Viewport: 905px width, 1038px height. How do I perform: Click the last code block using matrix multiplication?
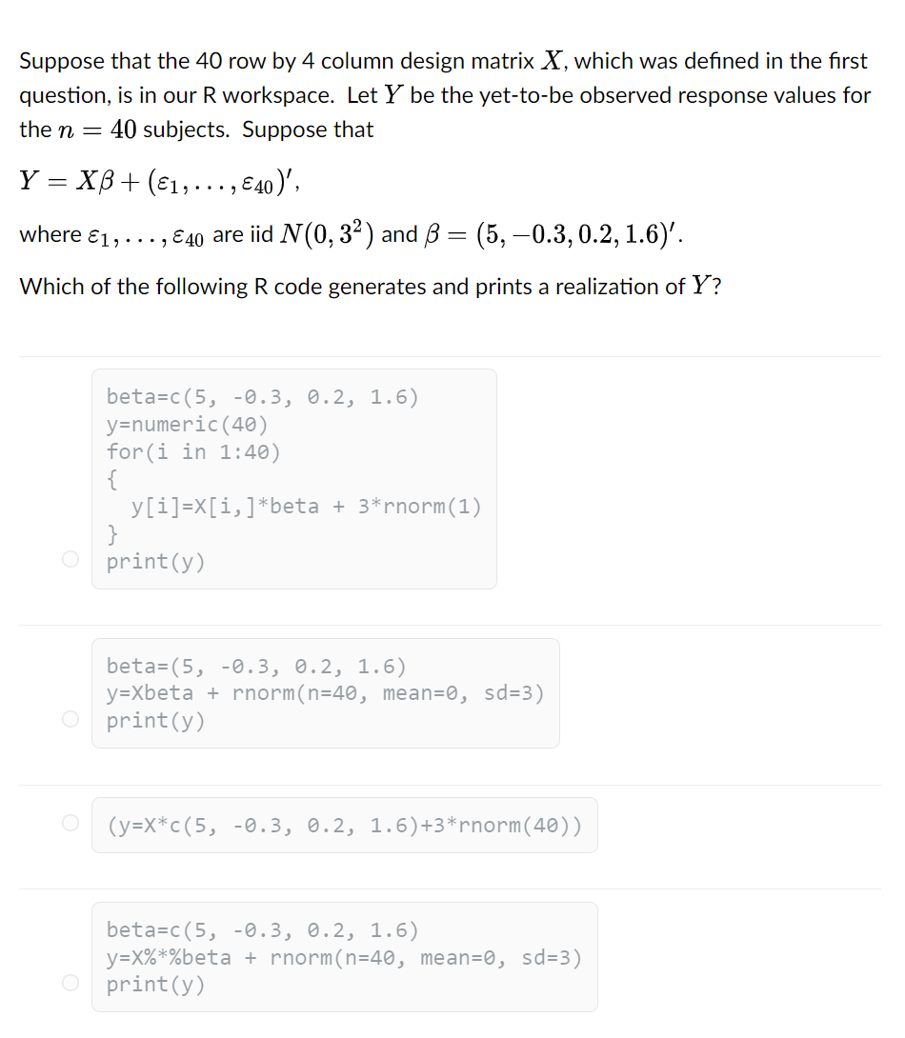click(345, 956)
